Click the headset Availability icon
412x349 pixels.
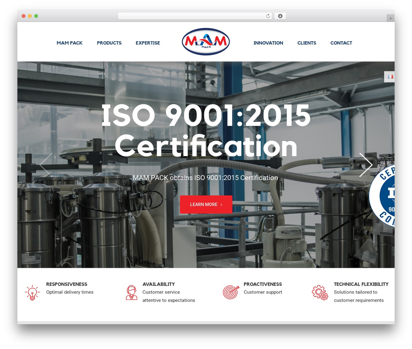pos(131,293)
